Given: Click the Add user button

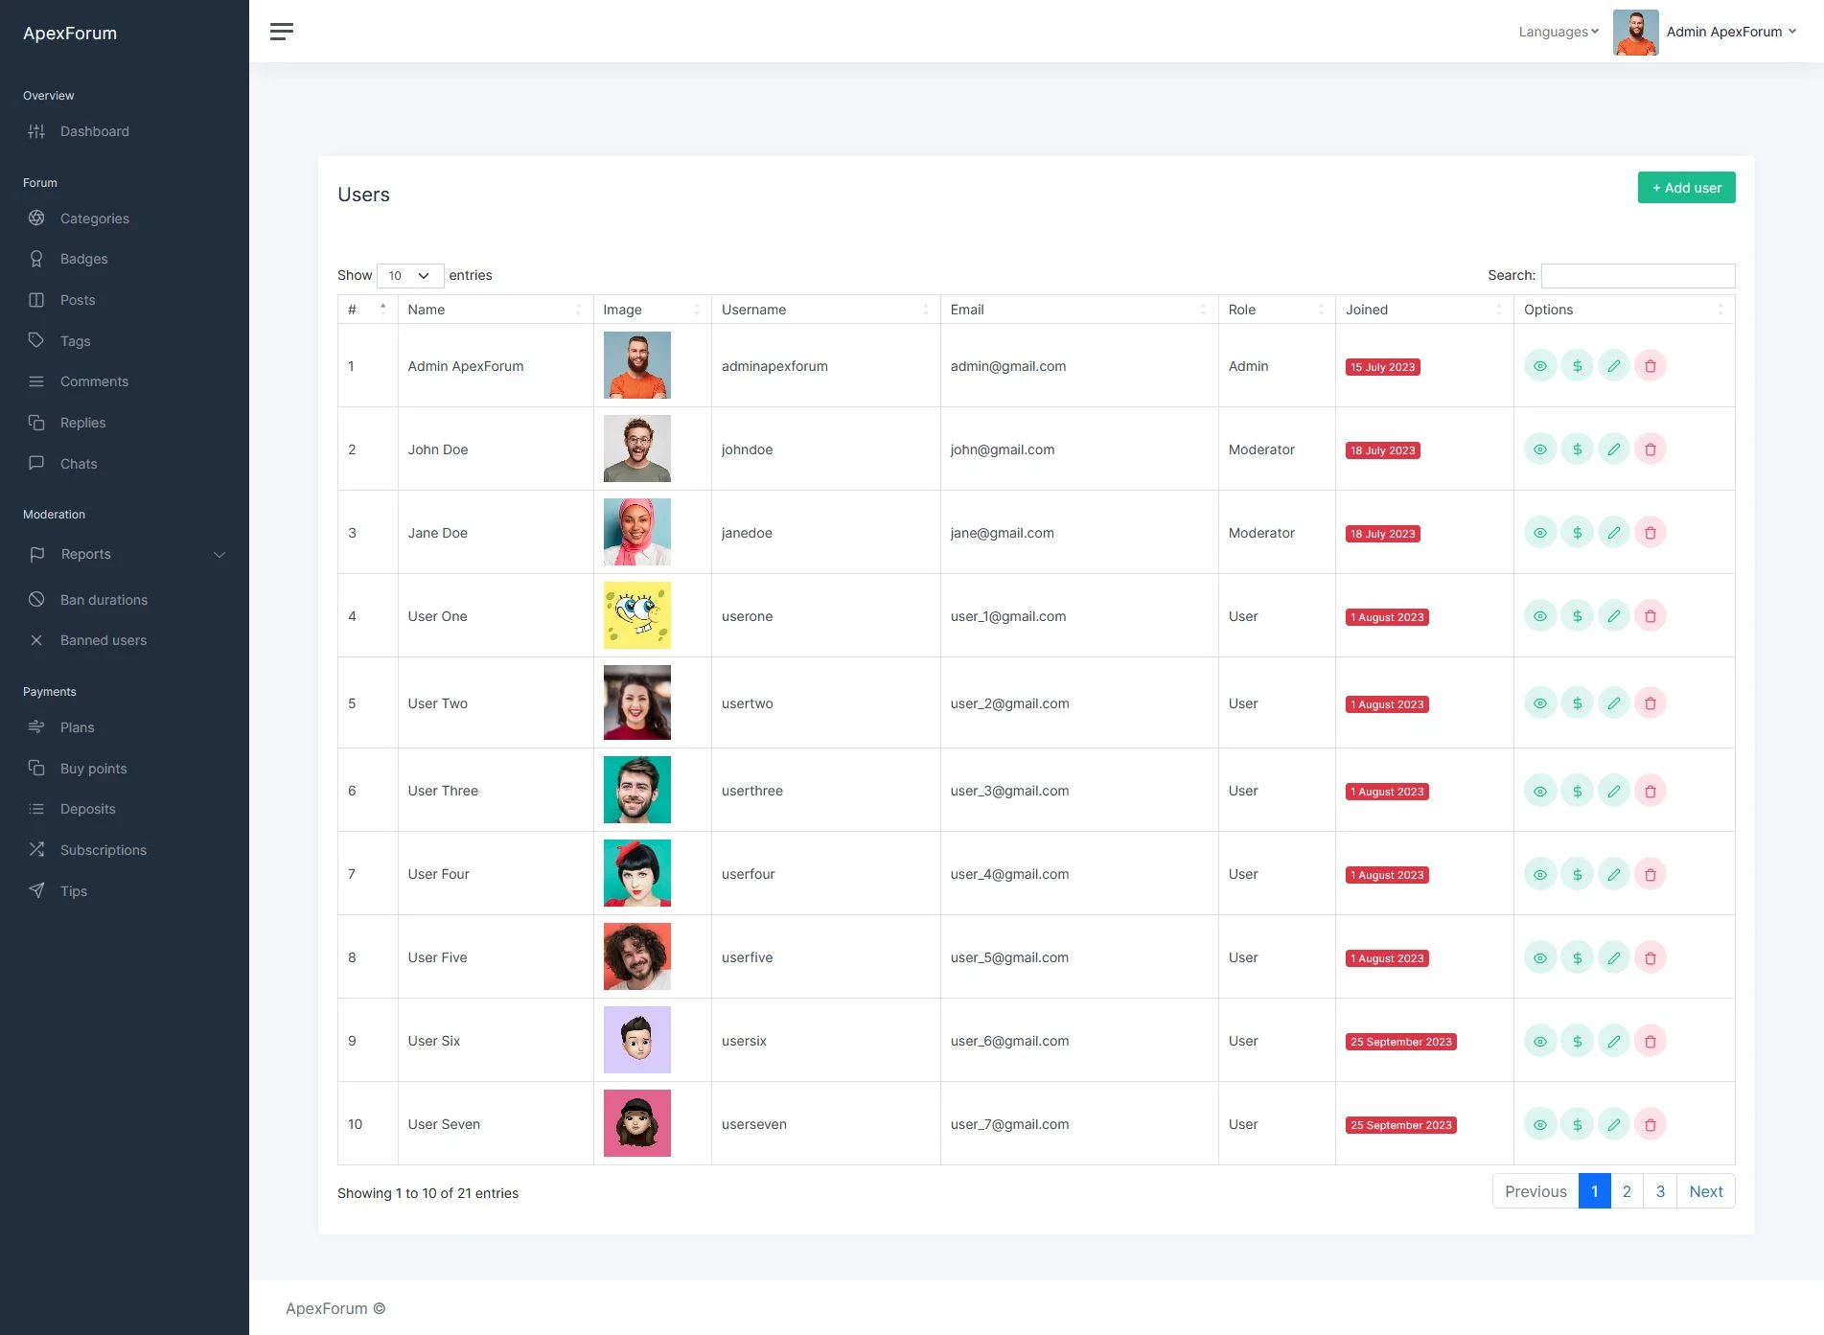Looking at the screenshot, I should tap(1686, 188).
